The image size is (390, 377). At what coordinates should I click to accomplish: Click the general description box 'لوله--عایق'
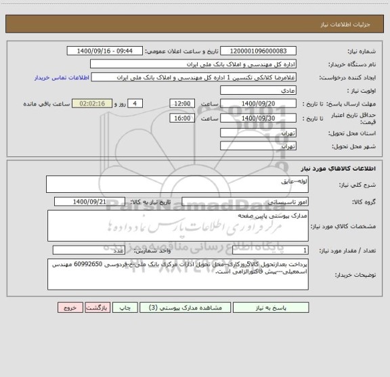(x=177, y=184)
